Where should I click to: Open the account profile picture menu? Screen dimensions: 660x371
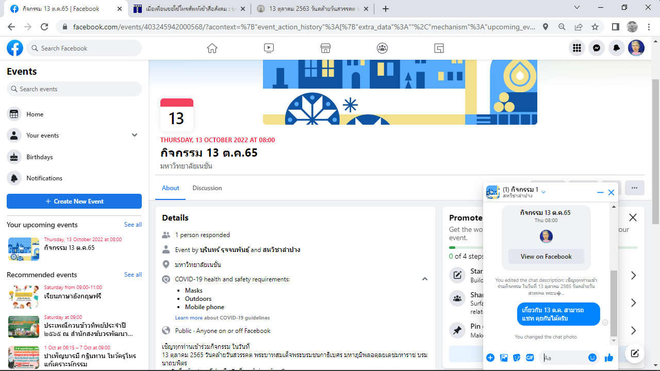point(636,48)
